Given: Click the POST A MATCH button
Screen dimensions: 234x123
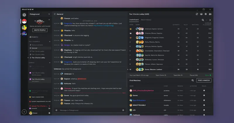Looking at the screenshot, I should tap(204, 80).
